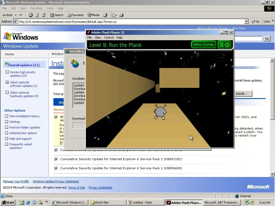This screenshot has width=275, height=206.
Task: Uncheck the KB867282 update checkbox
Action: click(56, 159)
